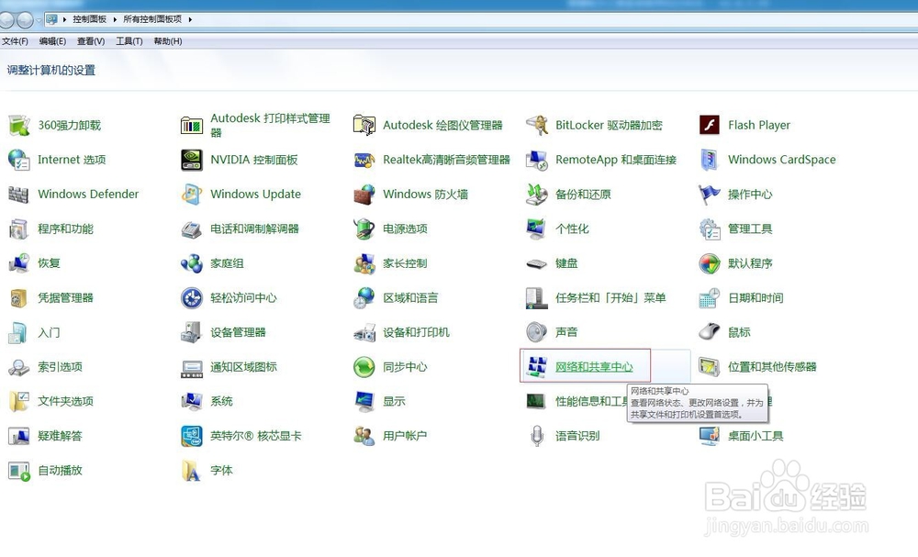Open 鼠标 mouse icon
The image size is (918, 557).
pos(709,332)
